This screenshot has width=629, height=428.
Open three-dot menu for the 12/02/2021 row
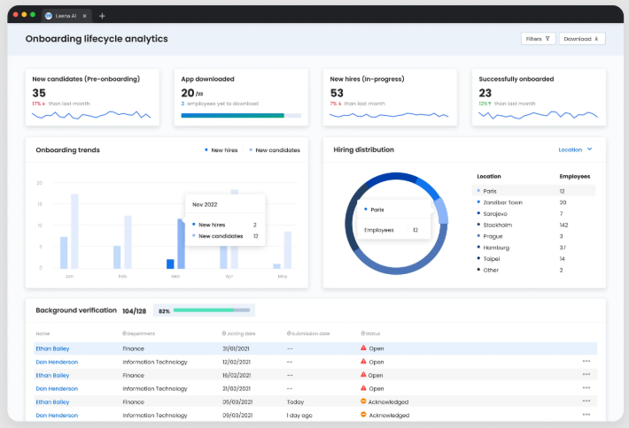click(586, 362)
